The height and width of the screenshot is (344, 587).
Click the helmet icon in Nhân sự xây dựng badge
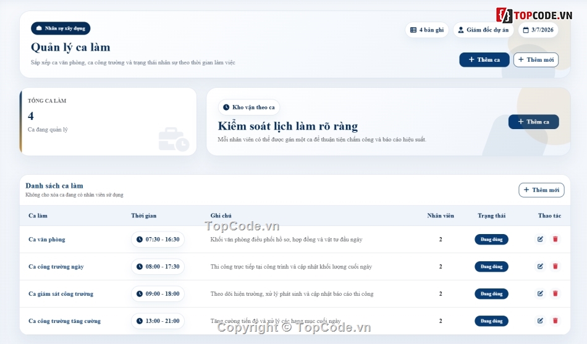point(39,28)
